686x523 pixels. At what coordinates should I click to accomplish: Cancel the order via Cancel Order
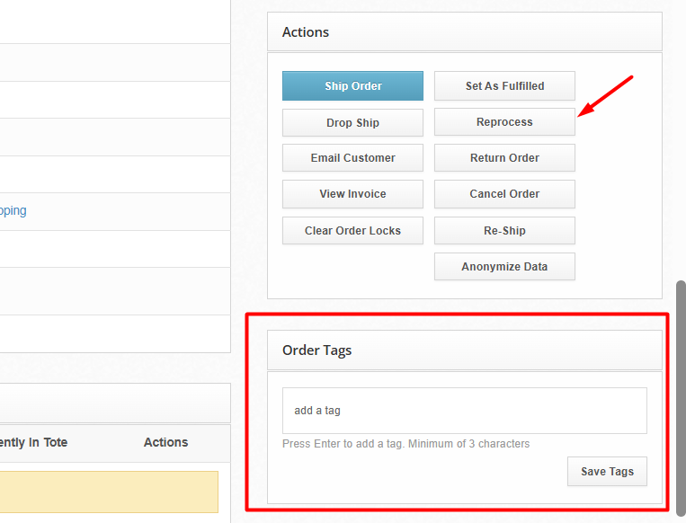tap(504, 194)
